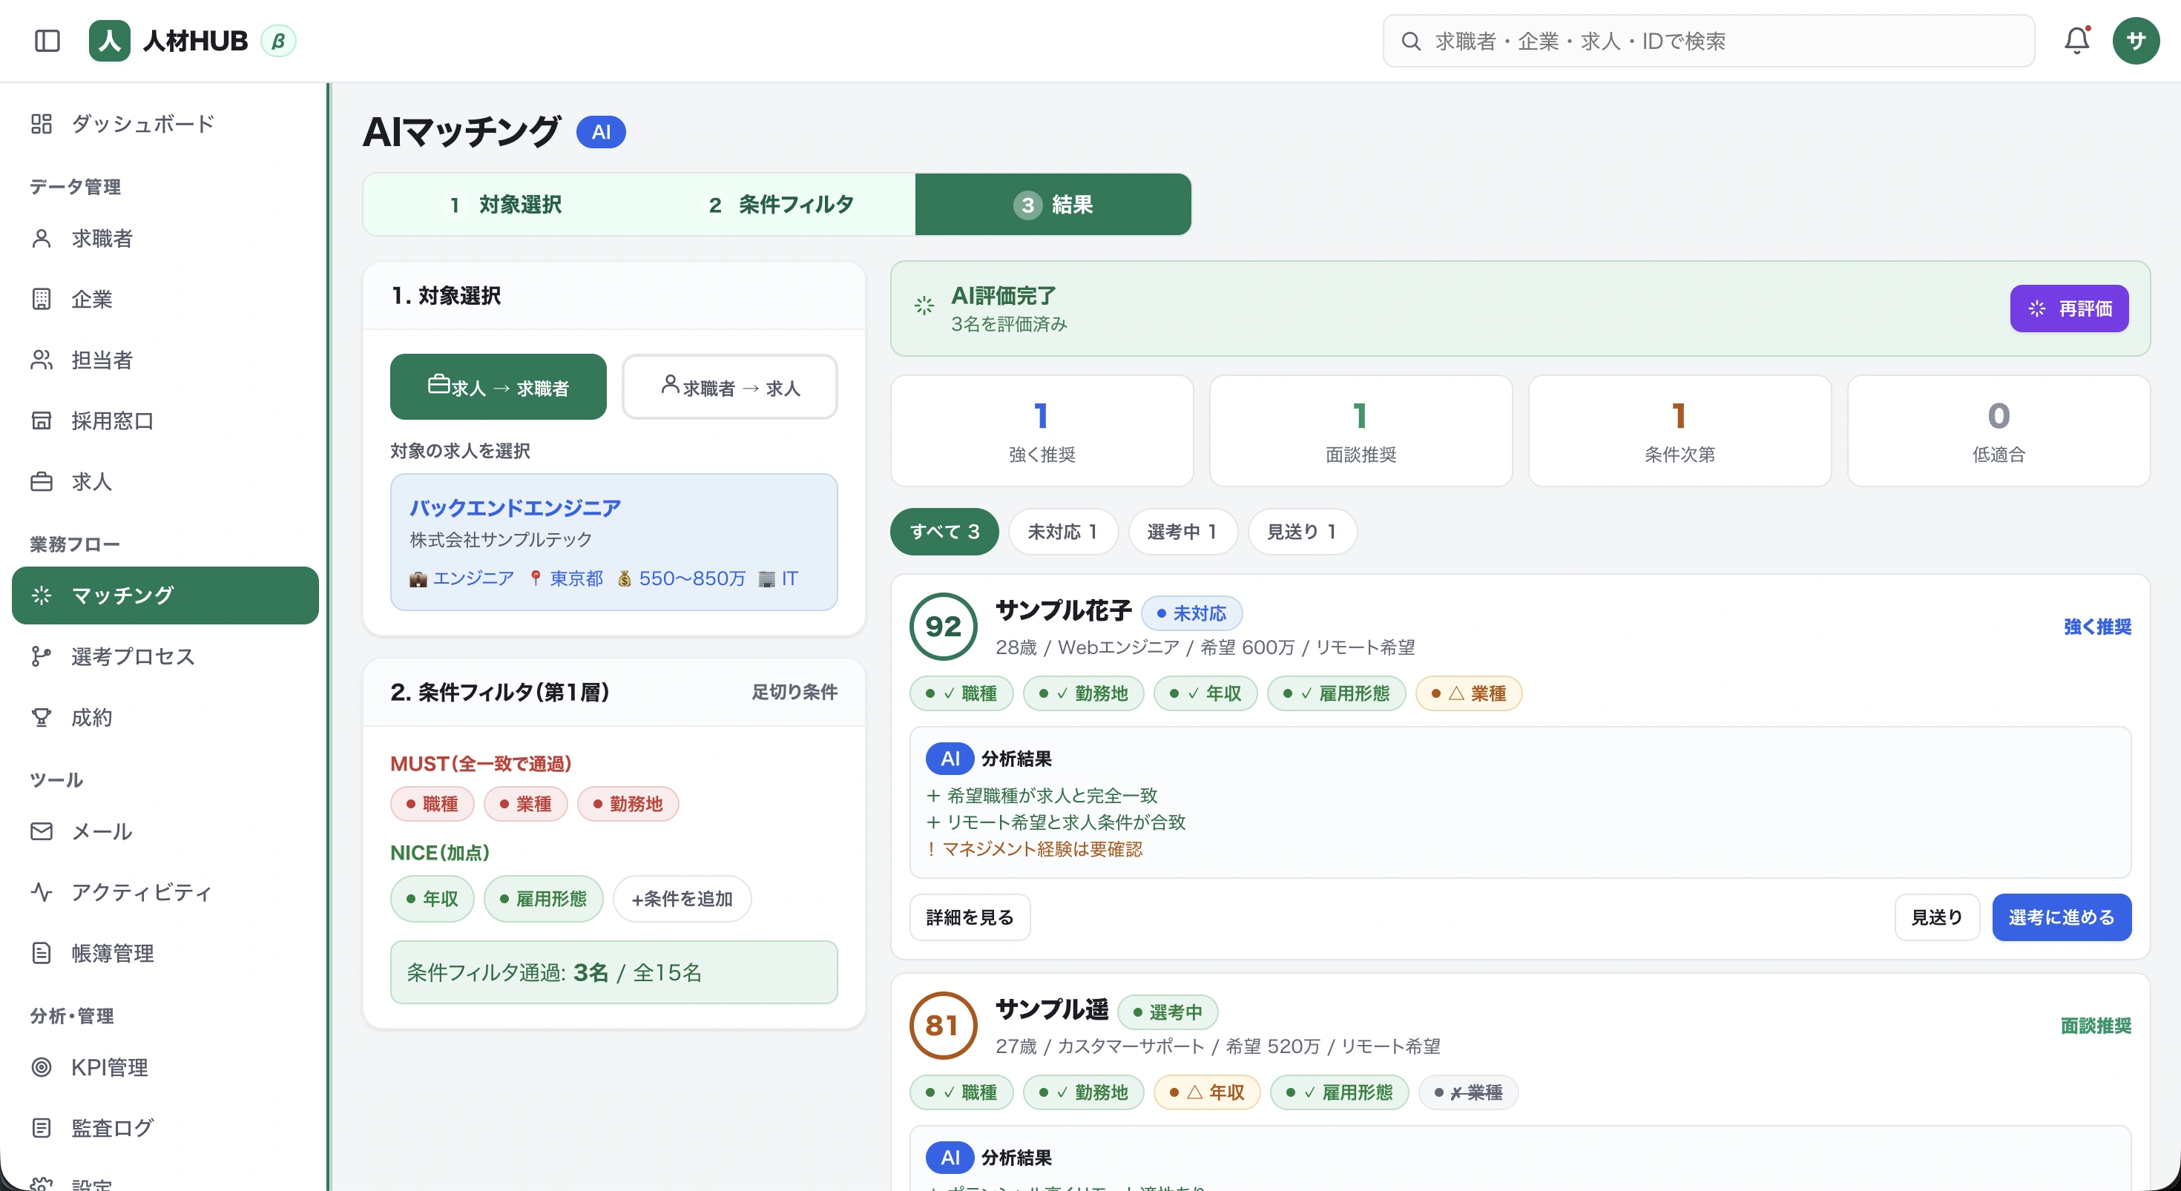2181x1191 pixels.
Task: Click the AI badge beside page title
Action: coord(601,132)
